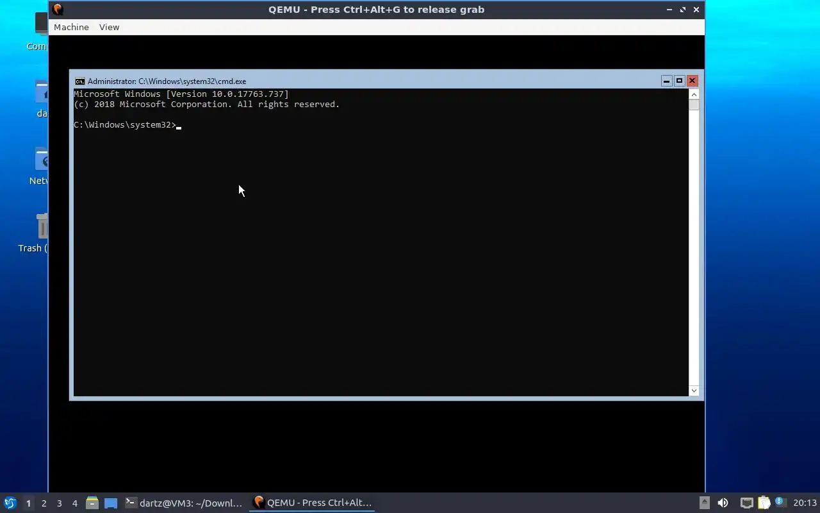Click the QEMU window title bar text
Image resolution: width=820 pixels, height=513 pixels.
tap(376, 10)
